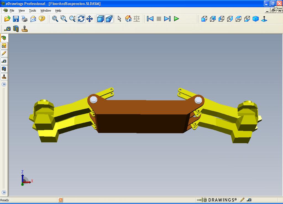Expand the lower sidebar chevron
283x204 pixels.
point(4,192)
